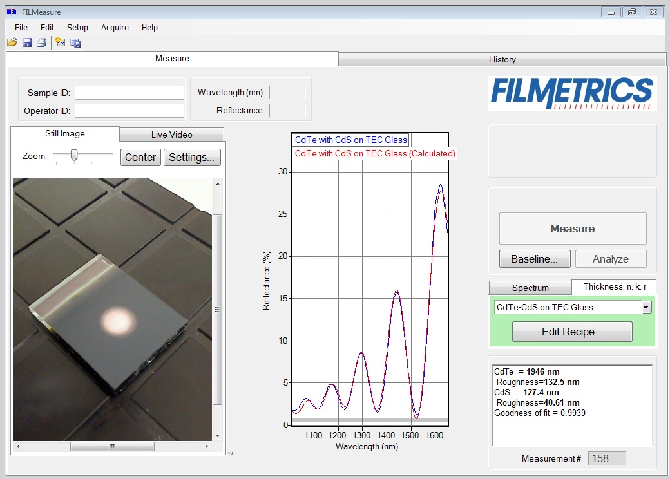Switch to the History tab
Screen dimensions: 670x479
click(502, 59)
